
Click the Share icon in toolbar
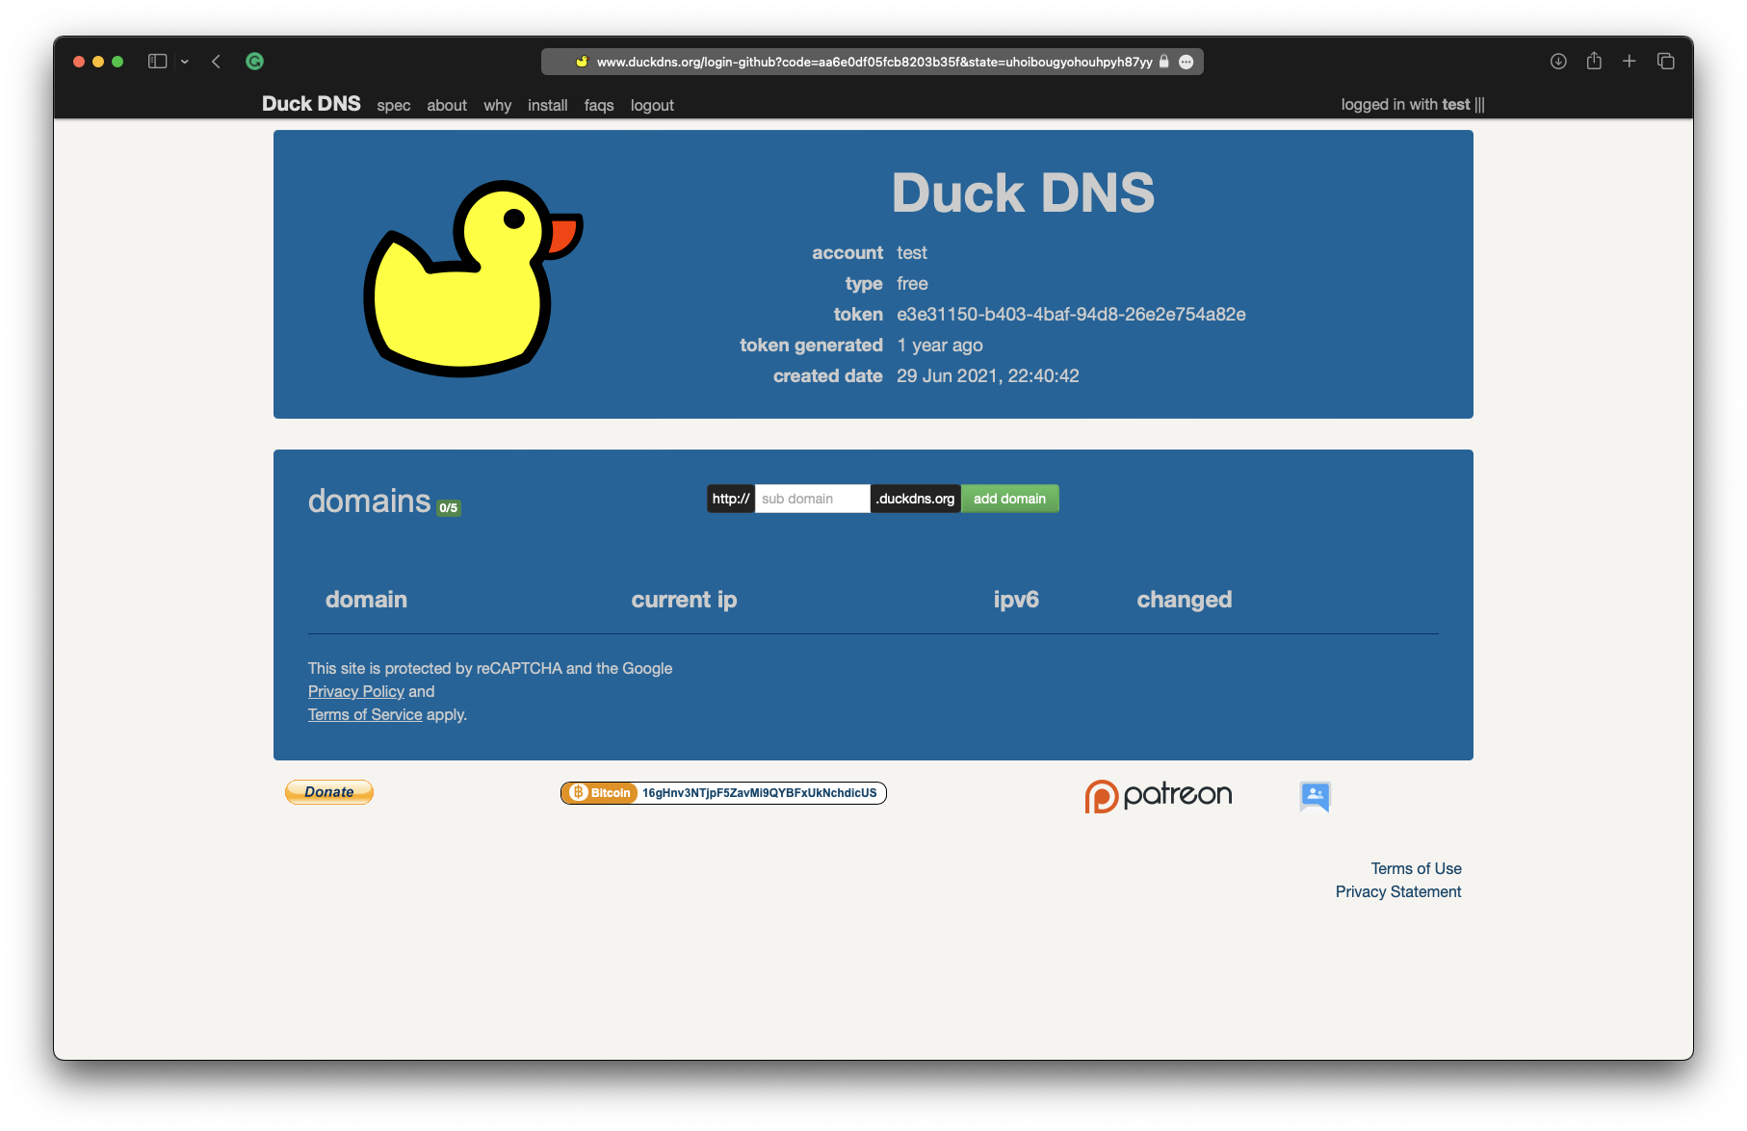click(1594, 62)
